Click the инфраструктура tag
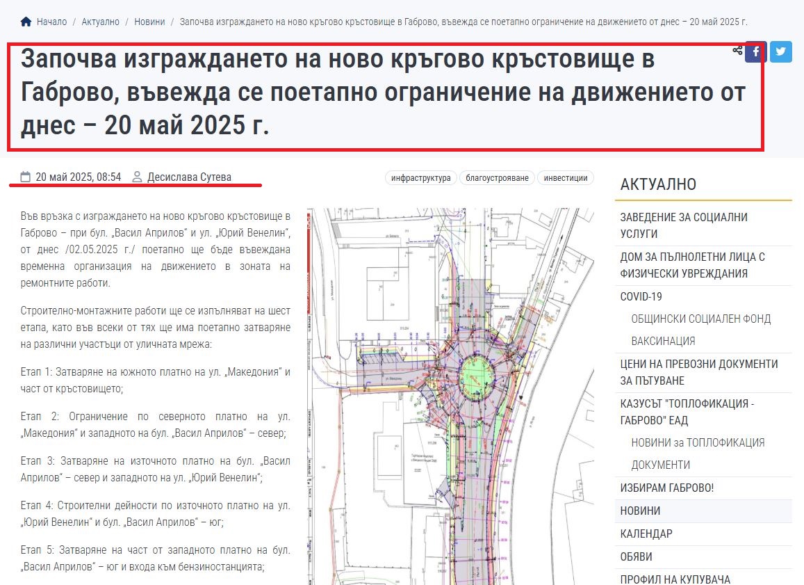This screenshot has width=804, height=585. tap(420, 177)
